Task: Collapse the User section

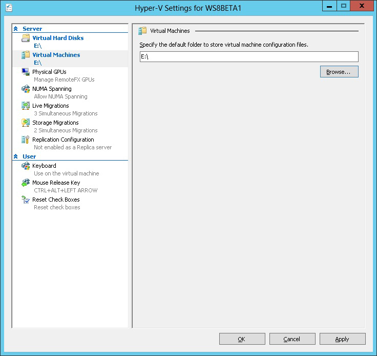Action: 16,156
